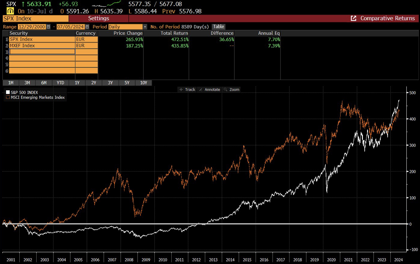Click SPX total return value 472.51%

coord(180,39)
